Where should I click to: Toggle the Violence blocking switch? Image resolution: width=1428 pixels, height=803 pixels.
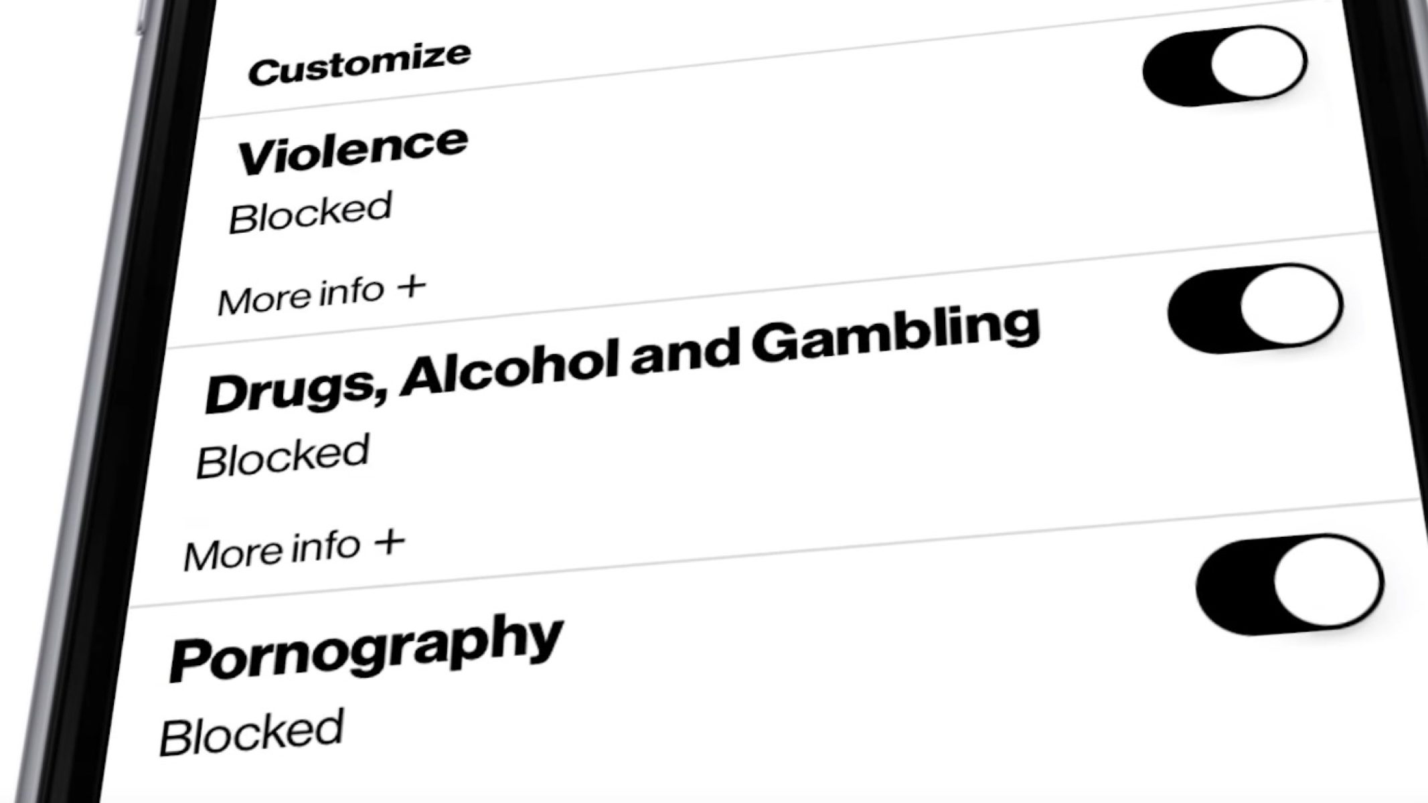pyautogui.click(x=1224, y=66)
